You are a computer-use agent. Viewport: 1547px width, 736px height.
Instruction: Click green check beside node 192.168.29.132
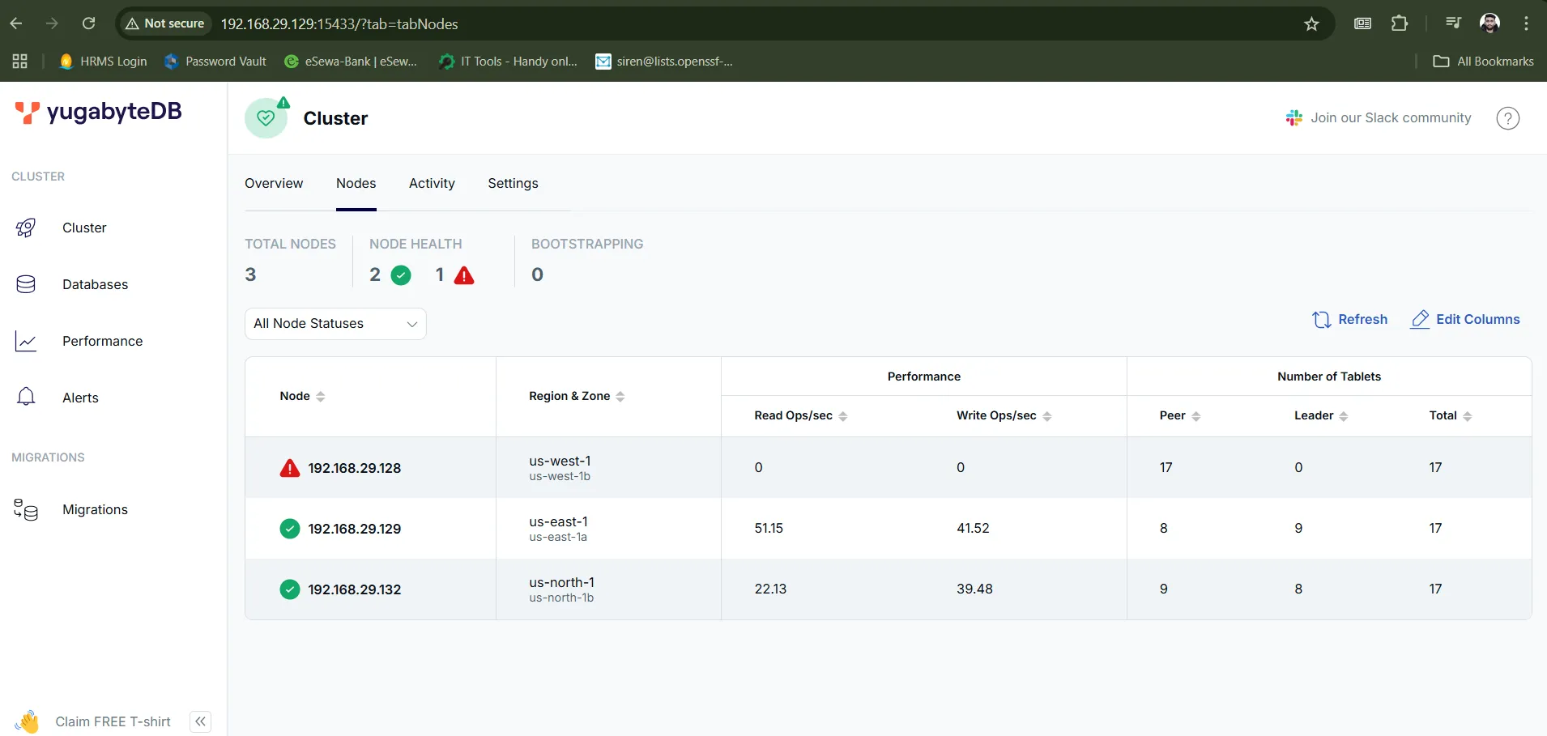[290, 589]
